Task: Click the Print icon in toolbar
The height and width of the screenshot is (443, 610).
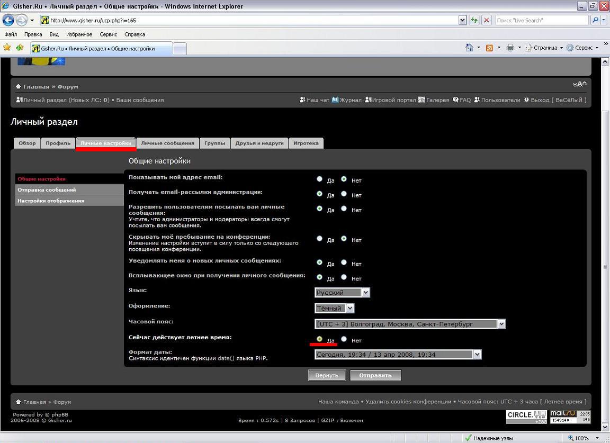Action: (510, 48)
